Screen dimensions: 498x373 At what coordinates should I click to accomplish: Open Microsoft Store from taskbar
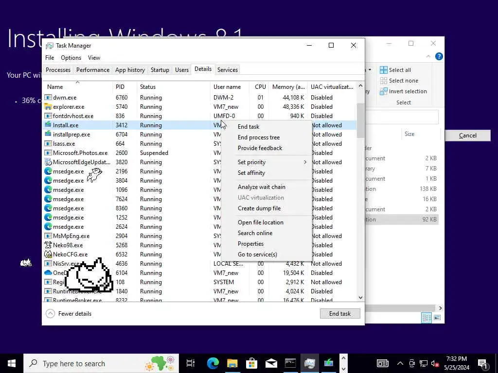coord(251,363)
